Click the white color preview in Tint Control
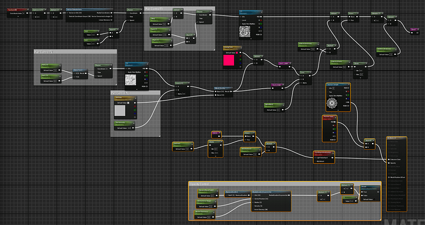 (x=120, y=111)
